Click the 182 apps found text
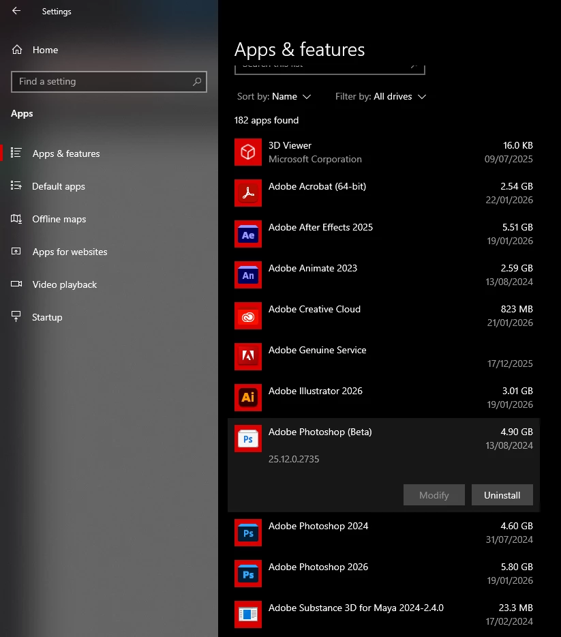Screen dimensions: 561x637 pyautogui.click(x=267, y=120)
